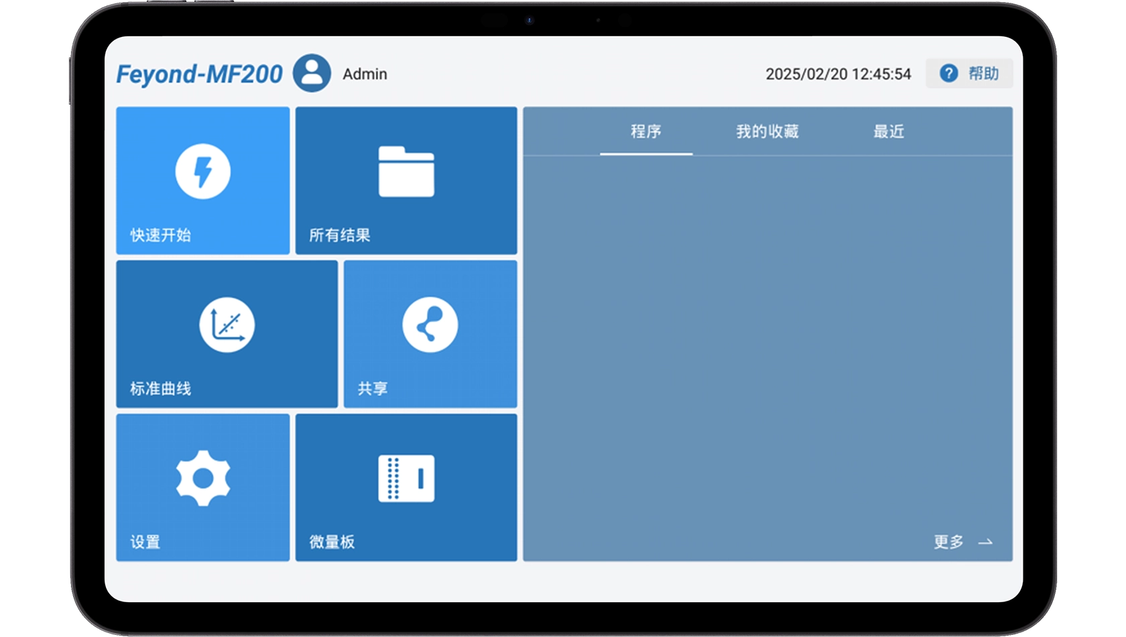Click the 标准曲线 tile label
The image size is (1126, 637).
coord(160,389)
